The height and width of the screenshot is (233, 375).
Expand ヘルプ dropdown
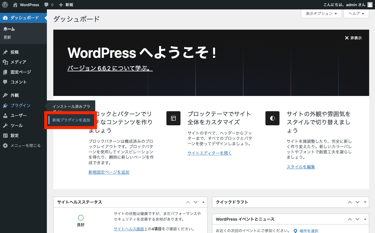pyautogui.click(x=357, y=13)
